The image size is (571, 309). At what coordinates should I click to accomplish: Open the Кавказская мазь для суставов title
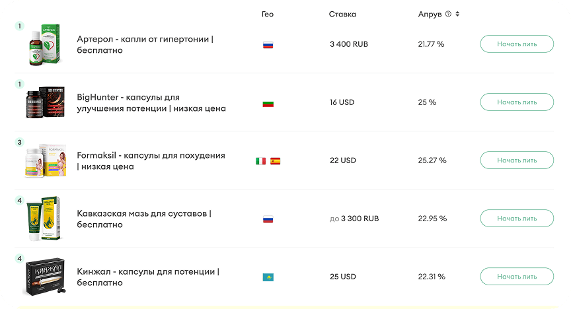(x=143, y=219)
